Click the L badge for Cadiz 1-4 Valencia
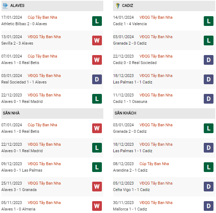216x213 pixels. tap(208, 21)
